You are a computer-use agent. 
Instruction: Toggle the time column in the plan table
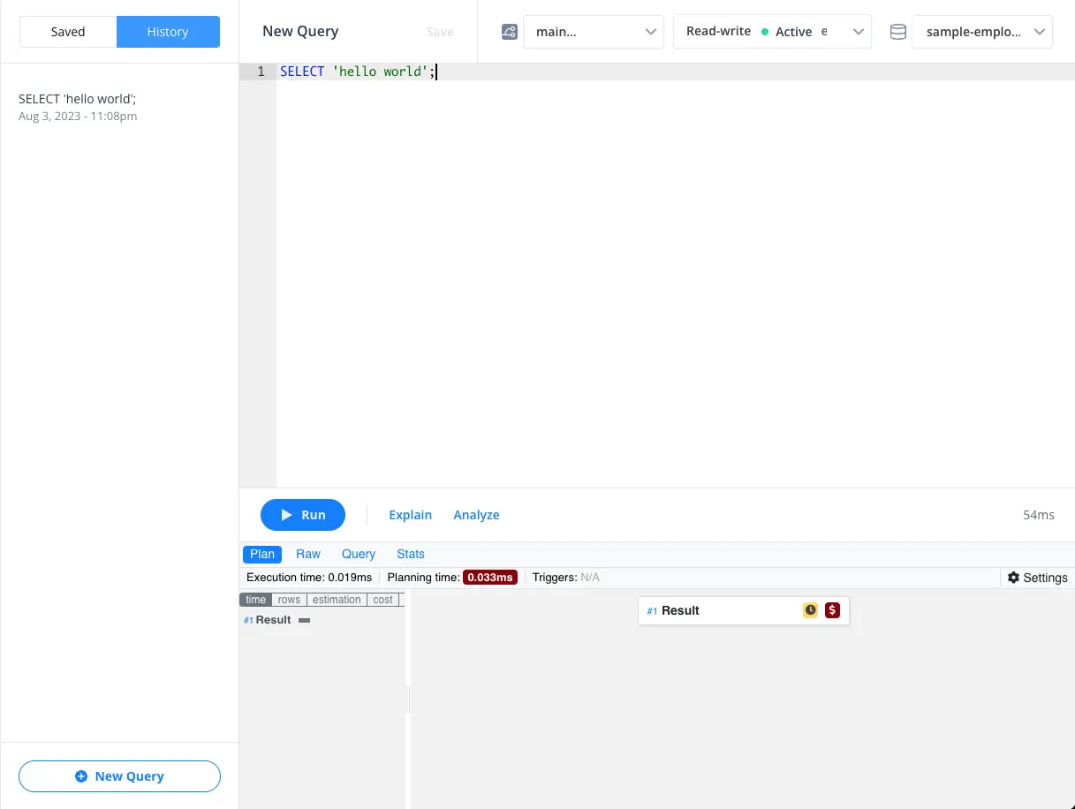click(255, 600)
